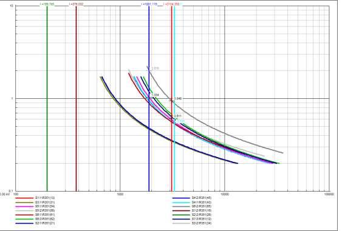Click the magenta legend line swatch
This screenshot has height=231, width=342.
click(x=24, y=206)
